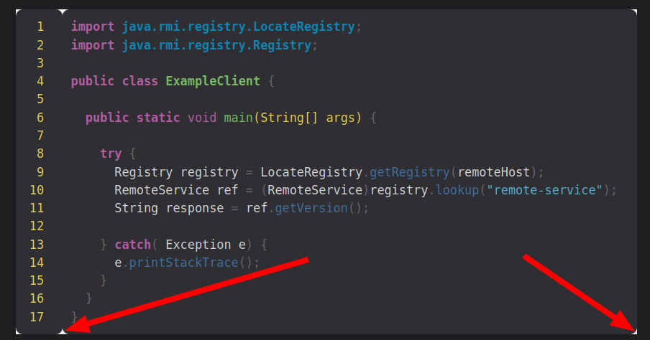Click line number 5 in the gutter
This screenshot has height=340, width=650.
tap(40, 99)
